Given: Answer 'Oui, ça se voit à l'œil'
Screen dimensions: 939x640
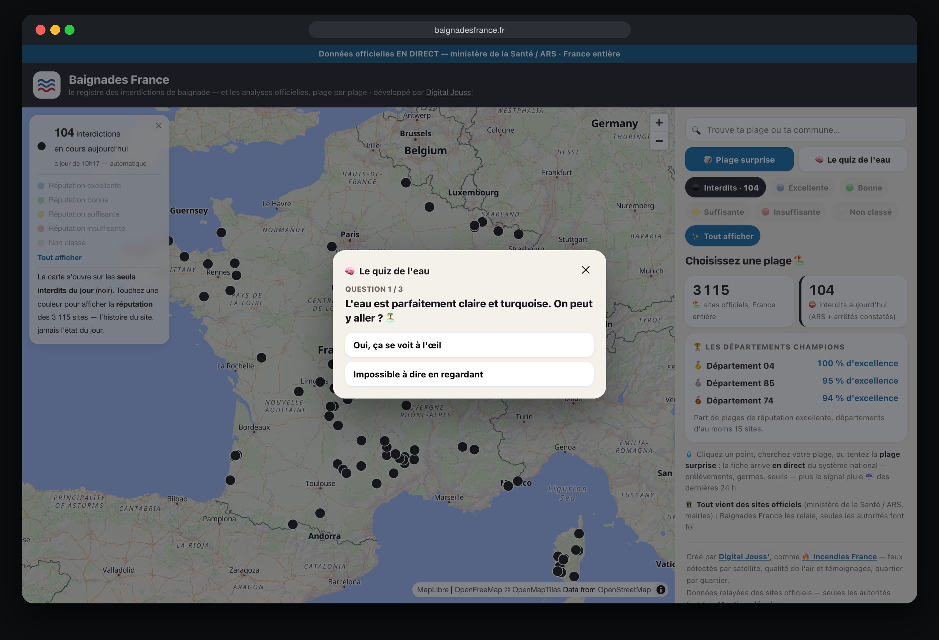Looking at the screenshot, I should (469, 345).
